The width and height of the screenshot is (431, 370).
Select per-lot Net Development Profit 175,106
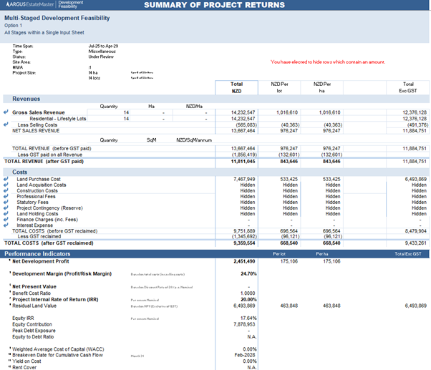pyautogui.click(x=289, y=261)
